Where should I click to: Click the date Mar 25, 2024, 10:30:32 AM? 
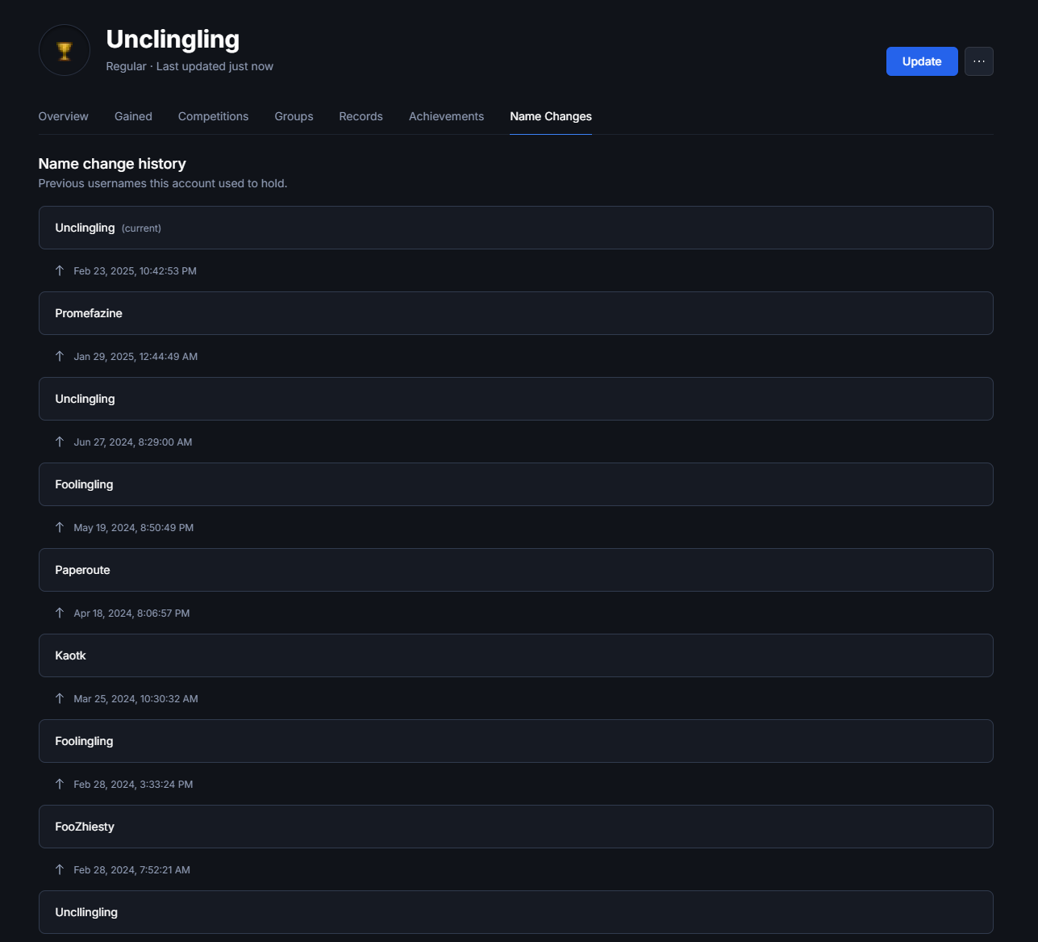pos(135,699)
